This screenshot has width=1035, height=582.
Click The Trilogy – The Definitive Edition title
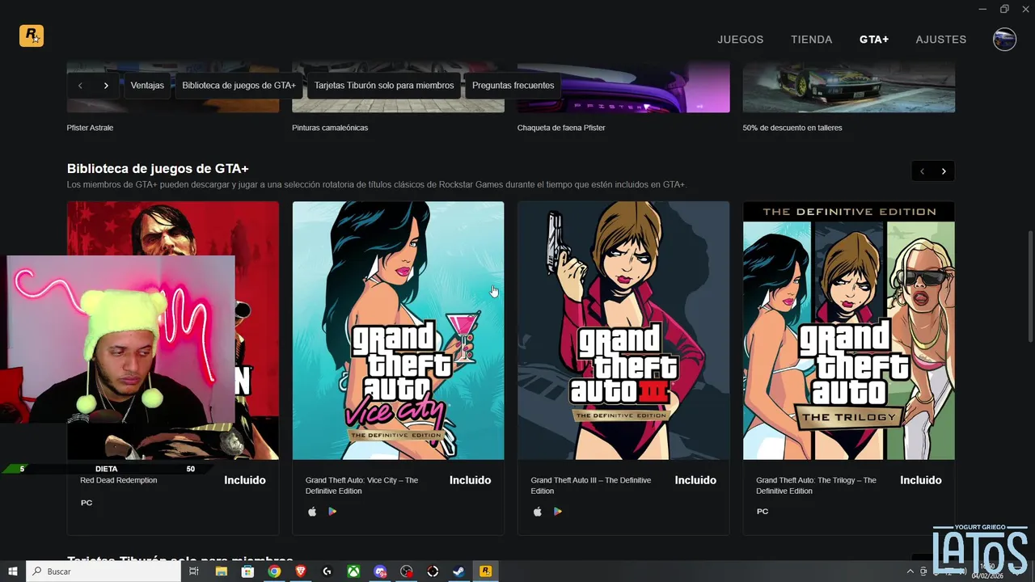click(816, 486)
